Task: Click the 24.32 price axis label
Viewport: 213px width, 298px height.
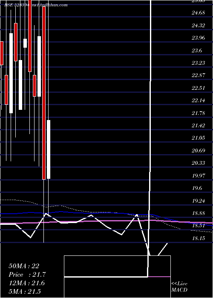Action: pyautogui.click(x=198, y=26)
